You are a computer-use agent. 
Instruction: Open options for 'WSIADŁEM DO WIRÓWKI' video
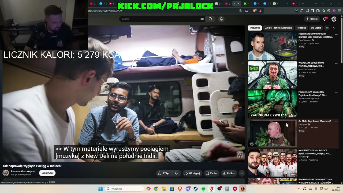tap(336, 64)
